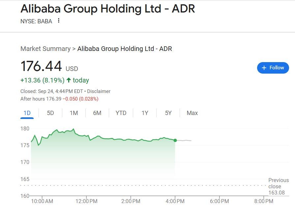Click the gray after-hours line on chart
The height and width of the screenshot is (208, 295).
point(184,141)
